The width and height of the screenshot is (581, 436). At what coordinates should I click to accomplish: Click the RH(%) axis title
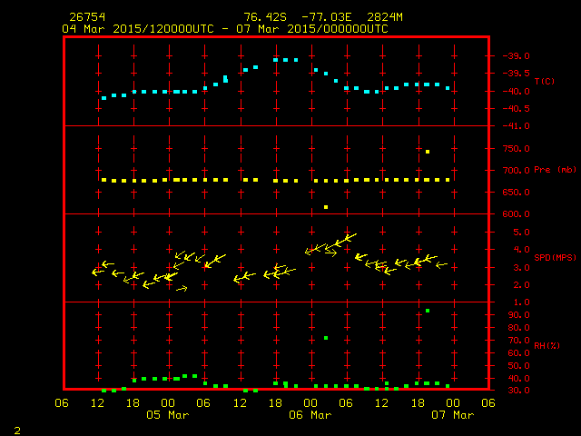(547, 345)
